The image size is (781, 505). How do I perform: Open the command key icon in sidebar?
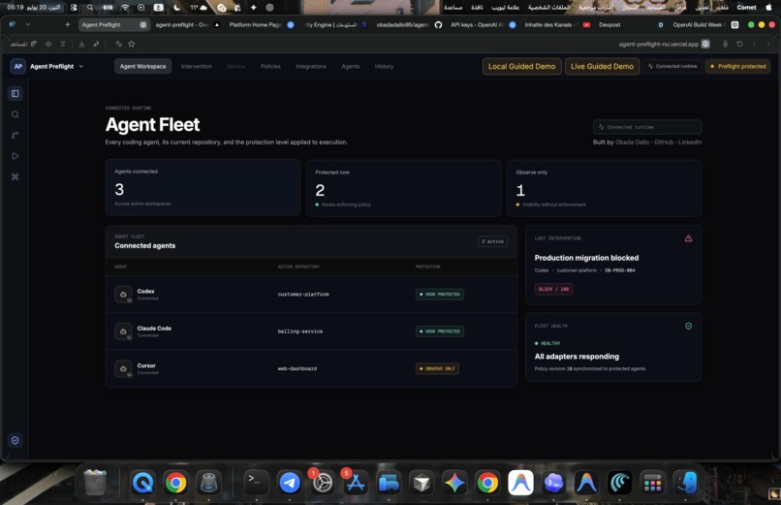click(15, 176)
